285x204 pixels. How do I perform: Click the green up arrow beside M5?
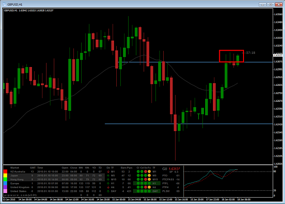point(108,176)
